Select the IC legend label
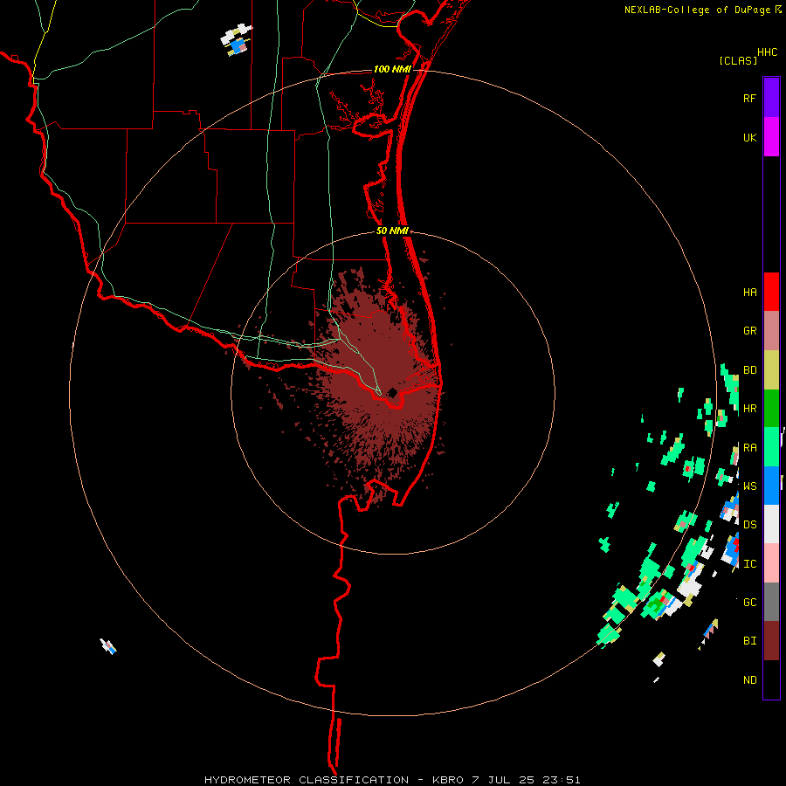This screenshot has width=786, height=786. (749, 564)
